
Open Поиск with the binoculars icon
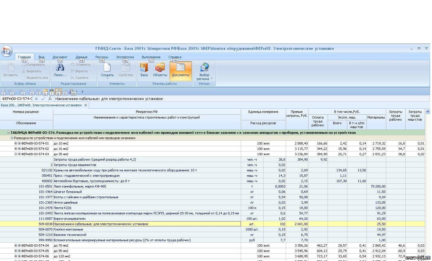(x=60, y=70)
